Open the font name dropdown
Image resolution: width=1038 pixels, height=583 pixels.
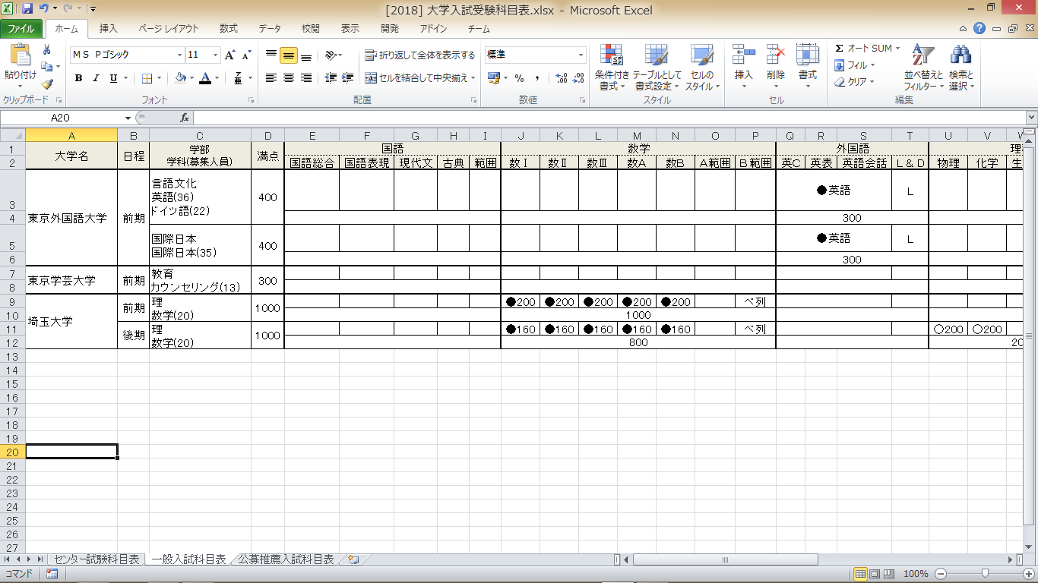point(180,55)
